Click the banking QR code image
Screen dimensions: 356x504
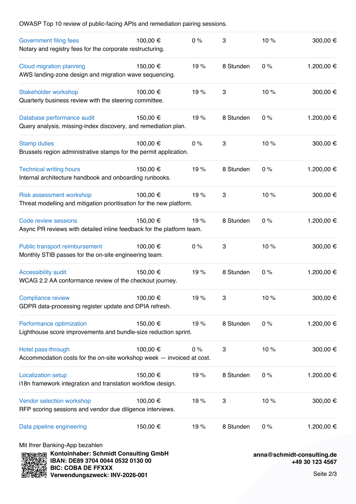pos(34,465)
